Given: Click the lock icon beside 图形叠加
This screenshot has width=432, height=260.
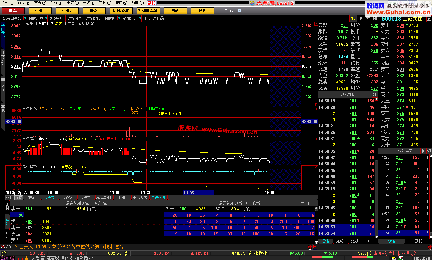Looking at the screenshot, I should point(162,19).
